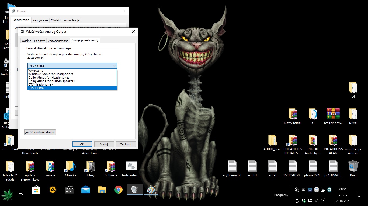This screenshot has height=206, width=368.
Task: Pick highlighted DTS:X Ultra list entry
Action: coord(72,88)
